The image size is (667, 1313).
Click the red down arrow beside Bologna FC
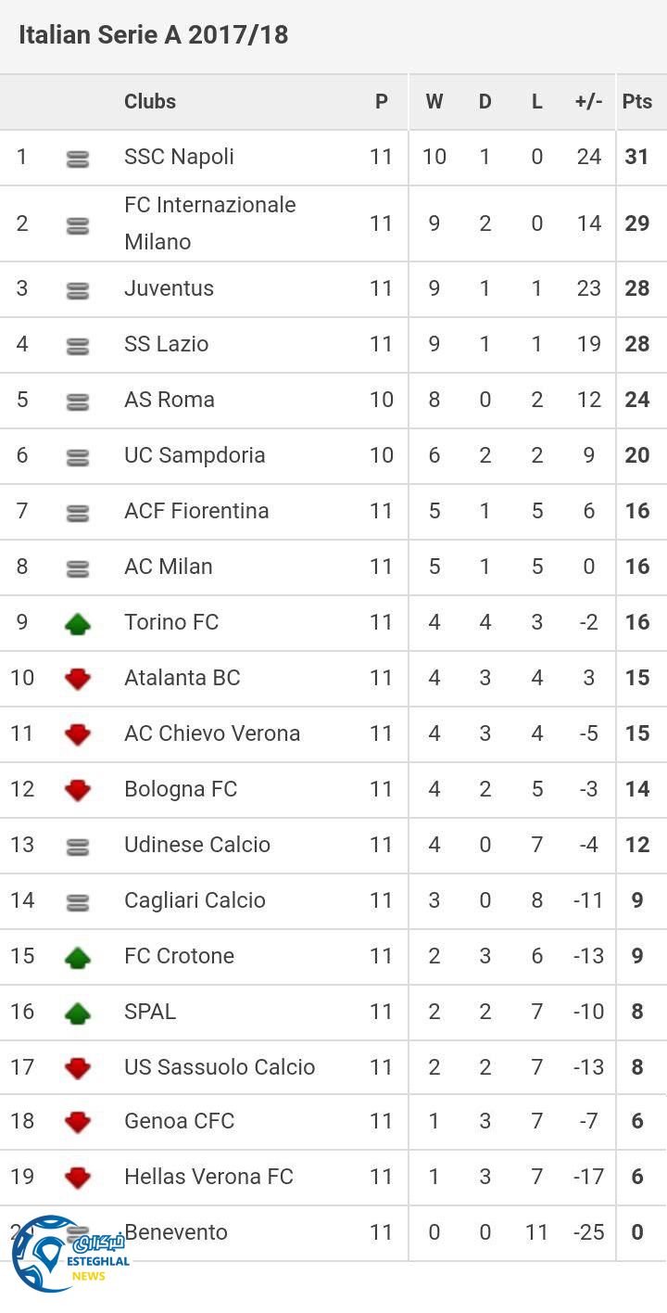(x=78, y=790)
